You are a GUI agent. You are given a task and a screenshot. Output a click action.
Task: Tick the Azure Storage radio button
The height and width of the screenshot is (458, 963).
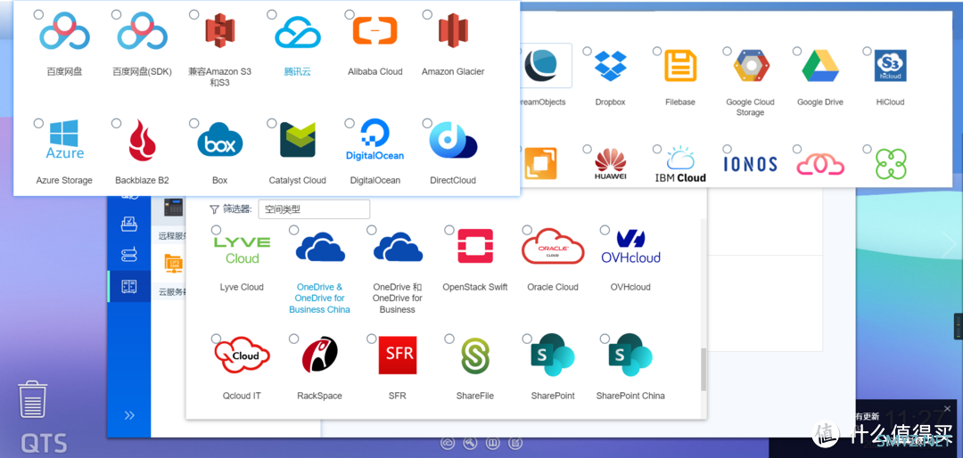pyautogui.click(x=38, y=123)
